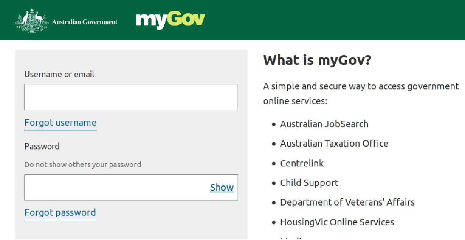Select Australian JobSearch in the services list

(x=324, y=124)
